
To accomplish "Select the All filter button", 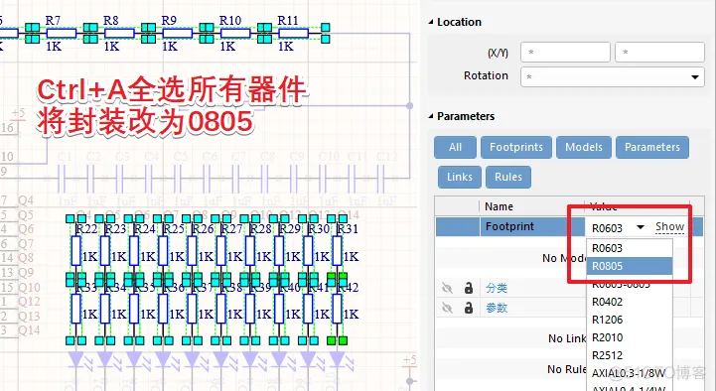I will (455, 147).
